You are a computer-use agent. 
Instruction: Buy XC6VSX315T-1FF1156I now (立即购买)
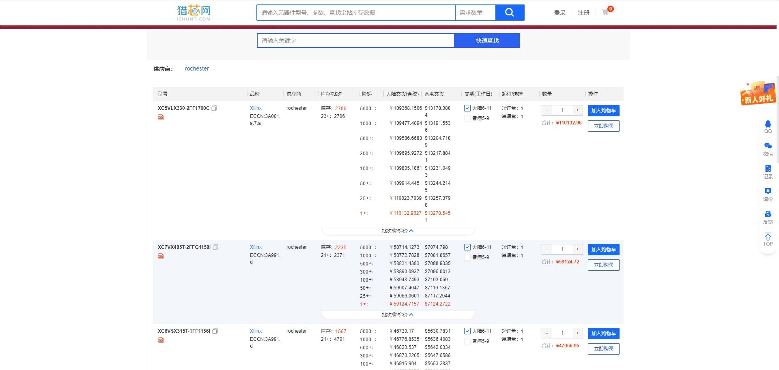tap(603, 349)
